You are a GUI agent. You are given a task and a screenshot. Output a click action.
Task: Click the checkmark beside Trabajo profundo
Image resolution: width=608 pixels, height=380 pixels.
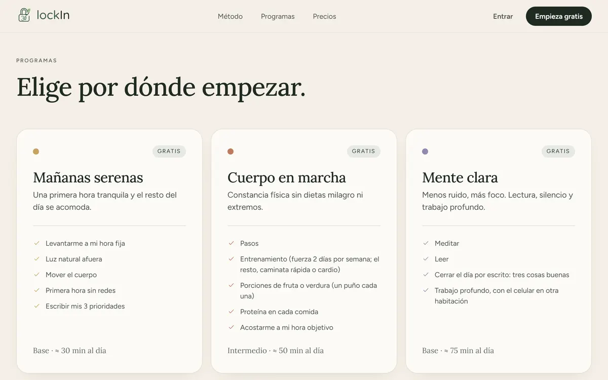click(426, 290)
